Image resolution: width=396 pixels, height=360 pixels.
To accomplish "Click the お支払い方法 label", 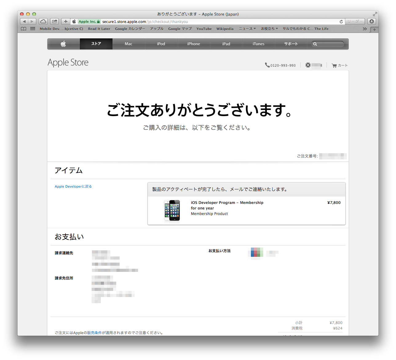I will click(x=220, y=251).
